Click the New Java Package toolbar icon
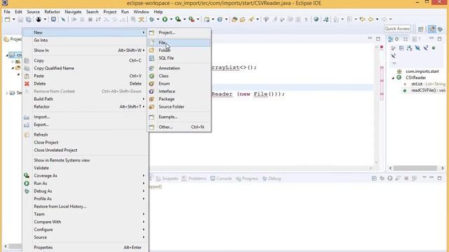Screen dimensions: 449x252 coord(207,20)
